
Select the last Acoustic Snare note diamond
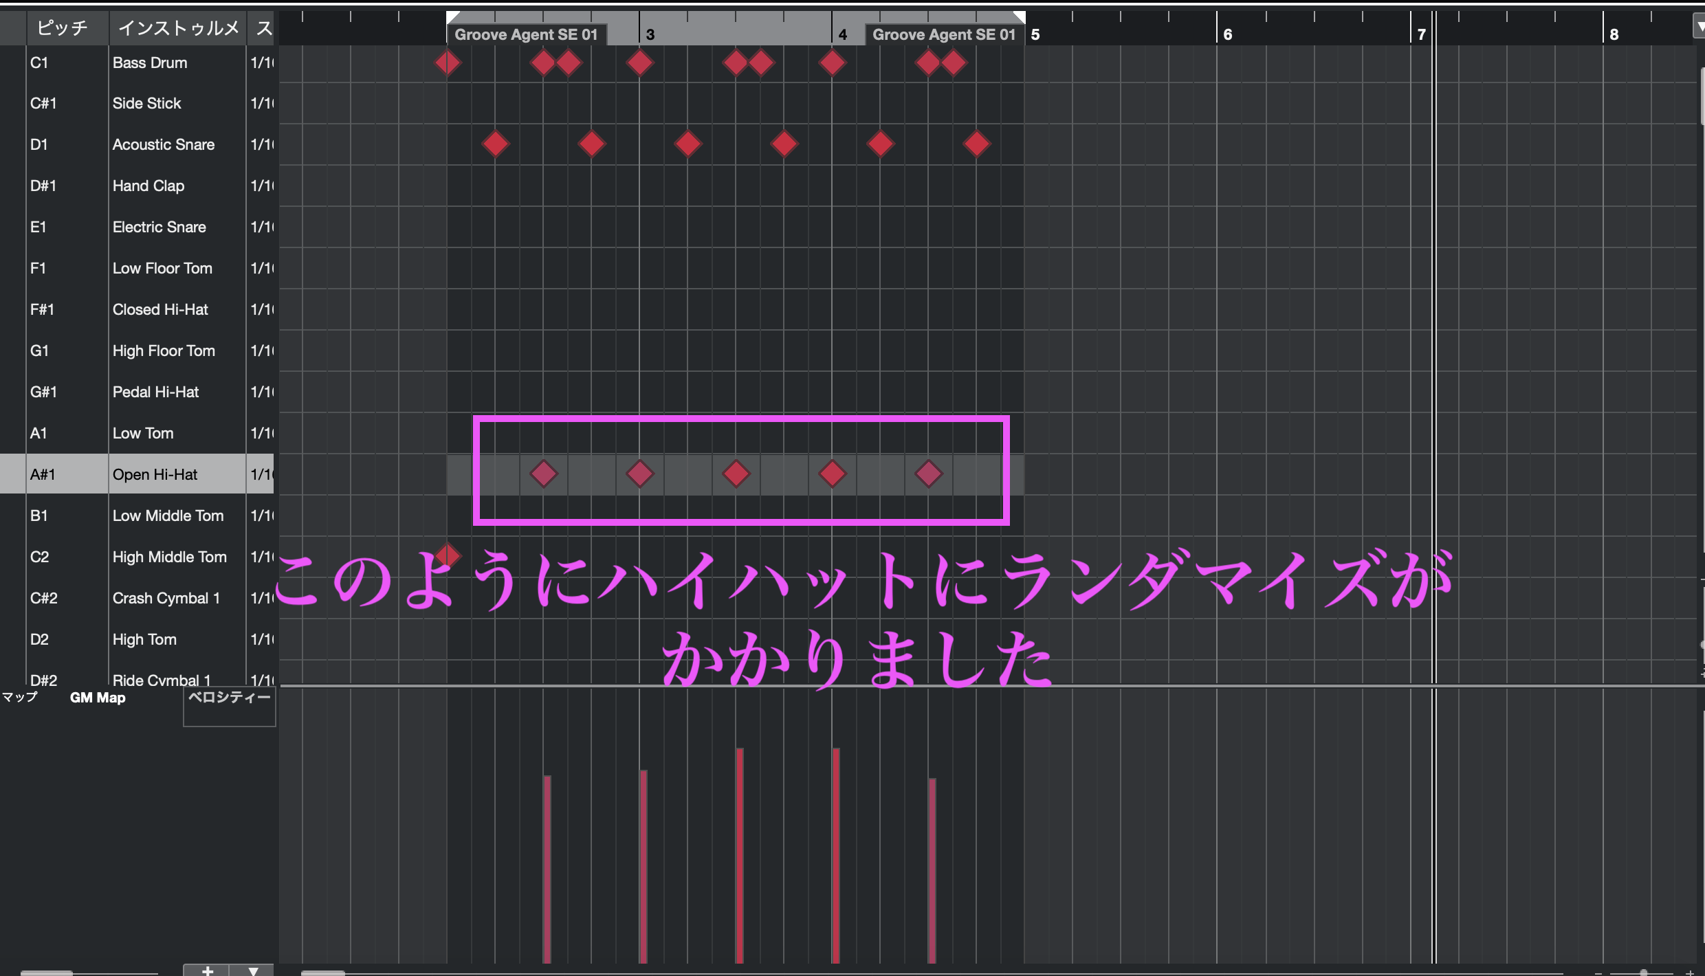[x=976, y=144]
